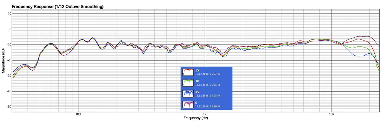Click the 10 magnitude axis tick label

coord(10,14)
